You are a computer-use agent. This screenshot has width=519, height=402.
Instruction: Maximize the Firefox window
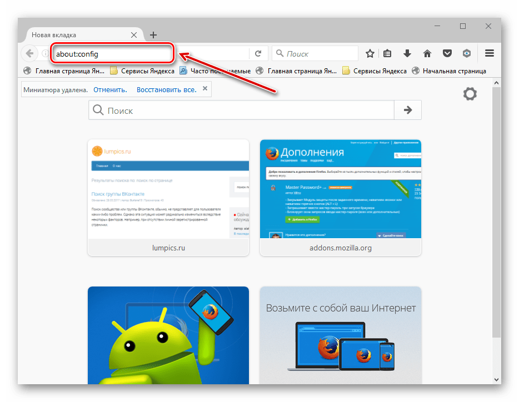click(x=463, y=26)
